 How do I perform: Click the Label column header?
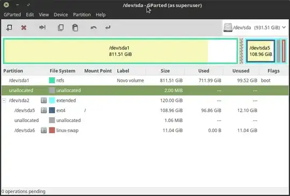tap(130, 71)
